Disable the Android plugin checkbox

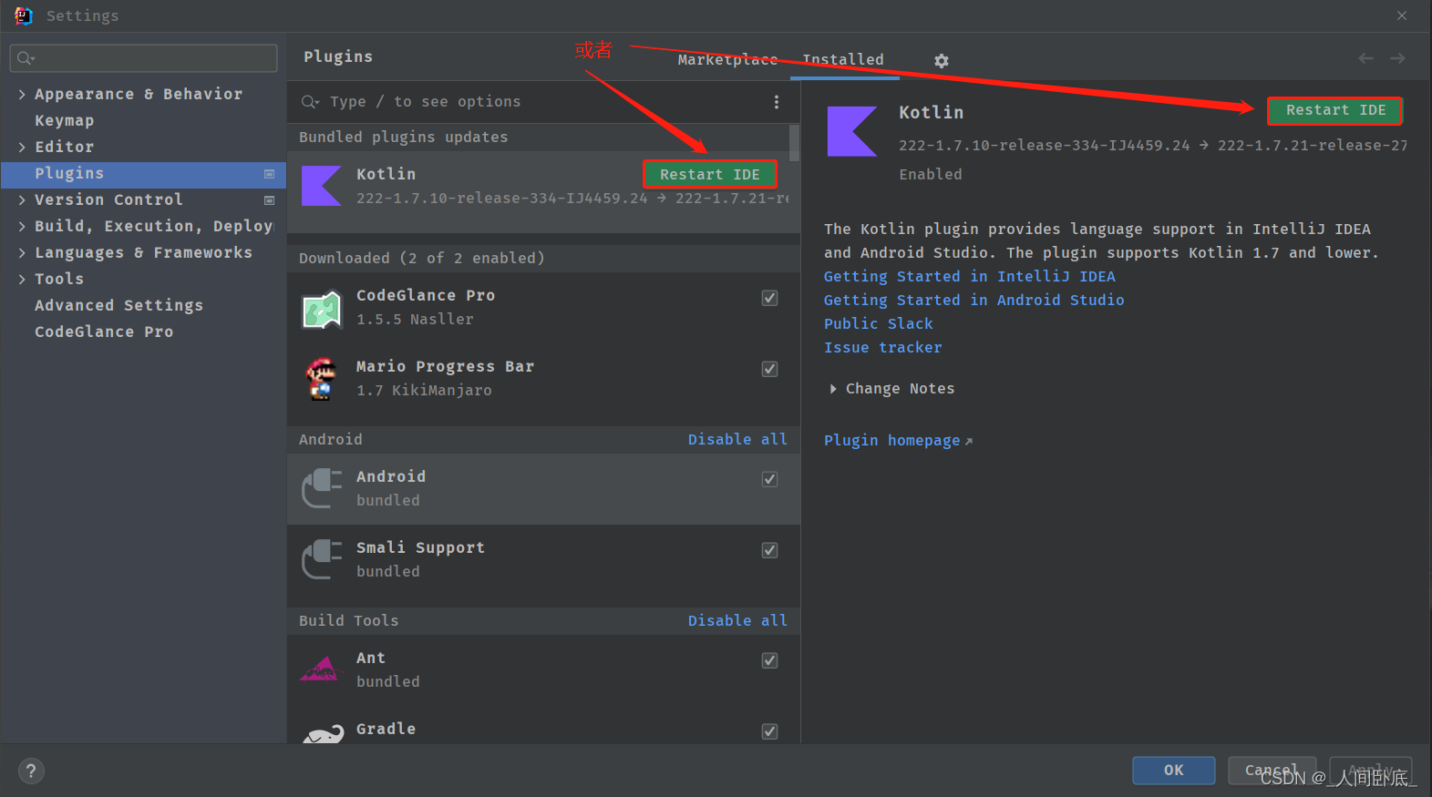[770, 479]
